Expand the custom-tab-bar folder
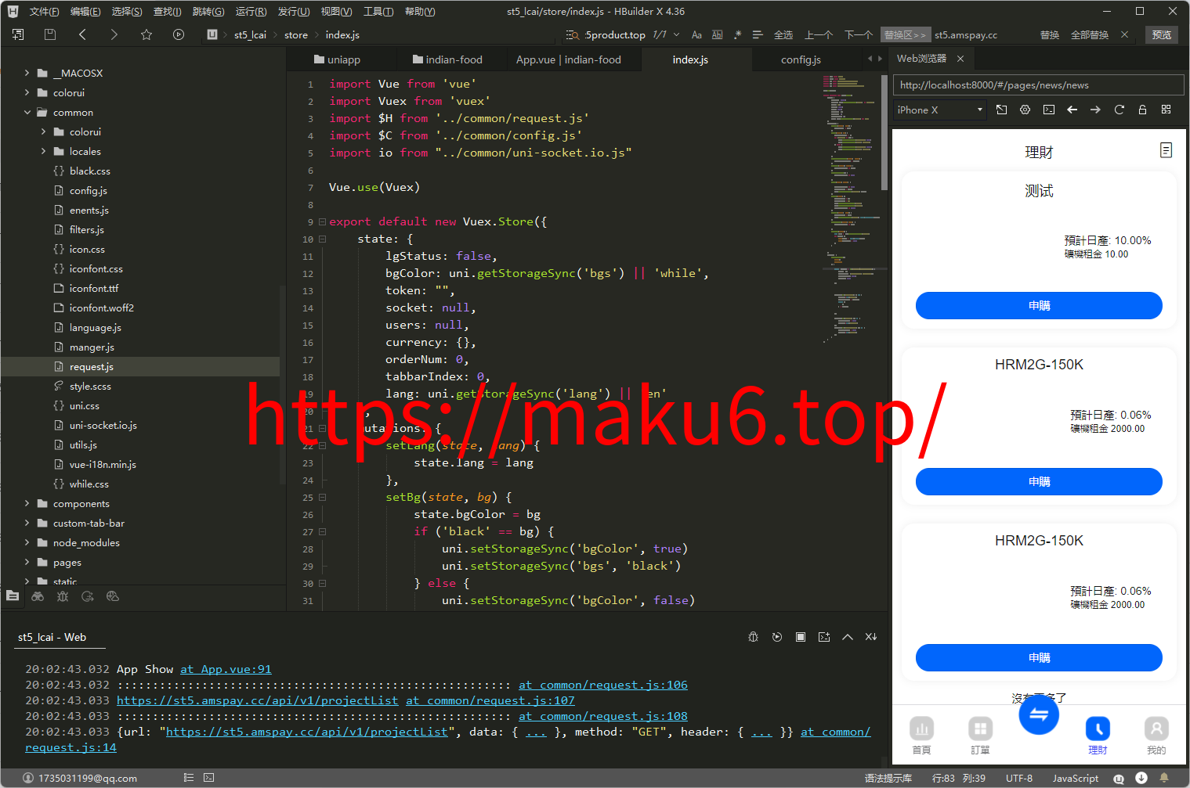Image resolution: width=1190 pixels, height=788 pixels. (27, 523)
